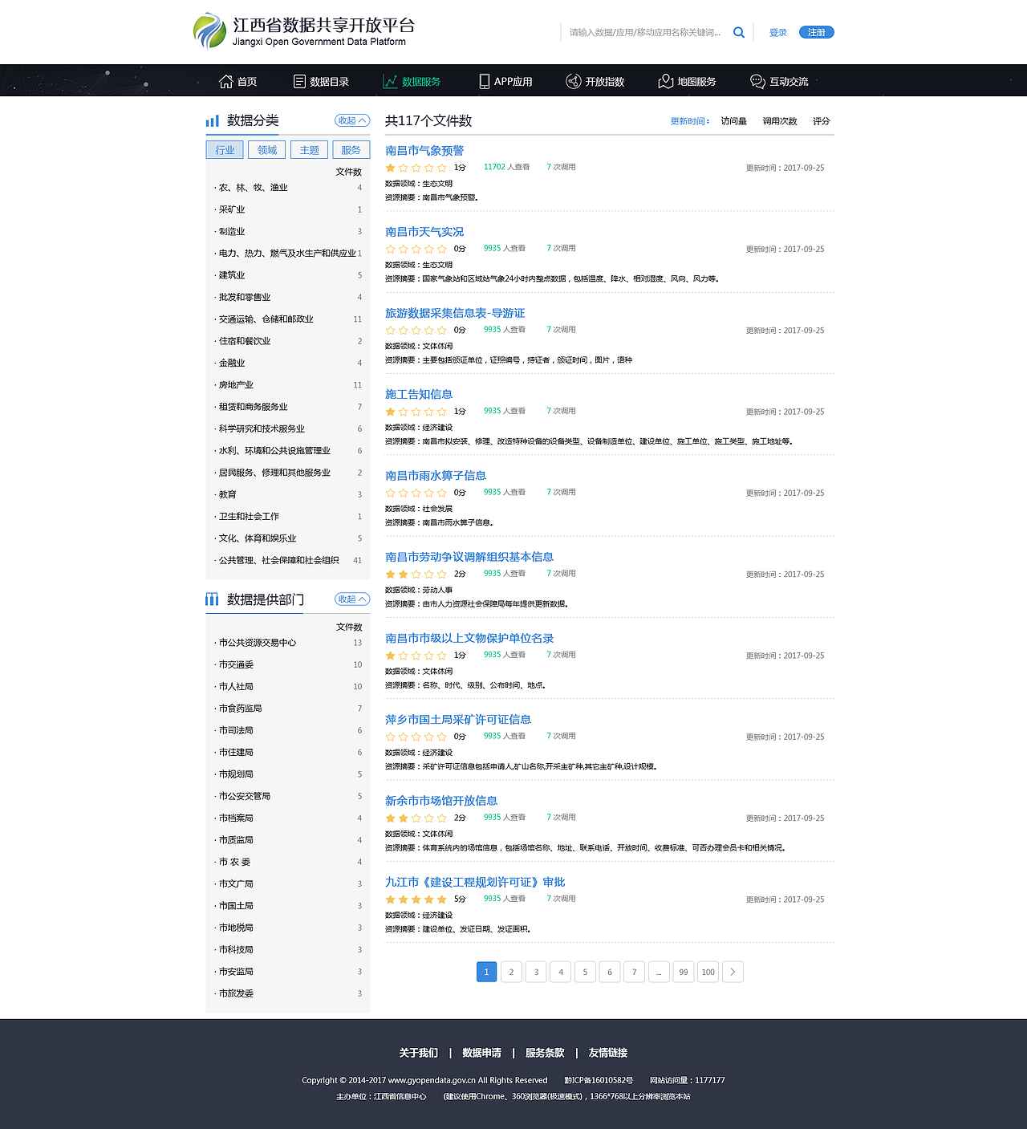The width and height of the screenshot is (1027, 1129).
Task: Open 旅游数据采集信息表-导游证 dataset
Action: pos(455,313)
